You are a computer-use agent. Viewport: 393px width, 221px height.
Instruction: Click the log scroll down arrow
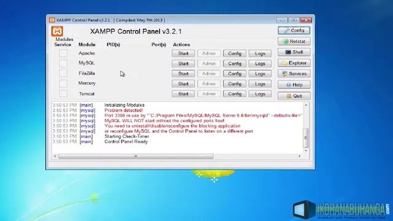point(306,150)
